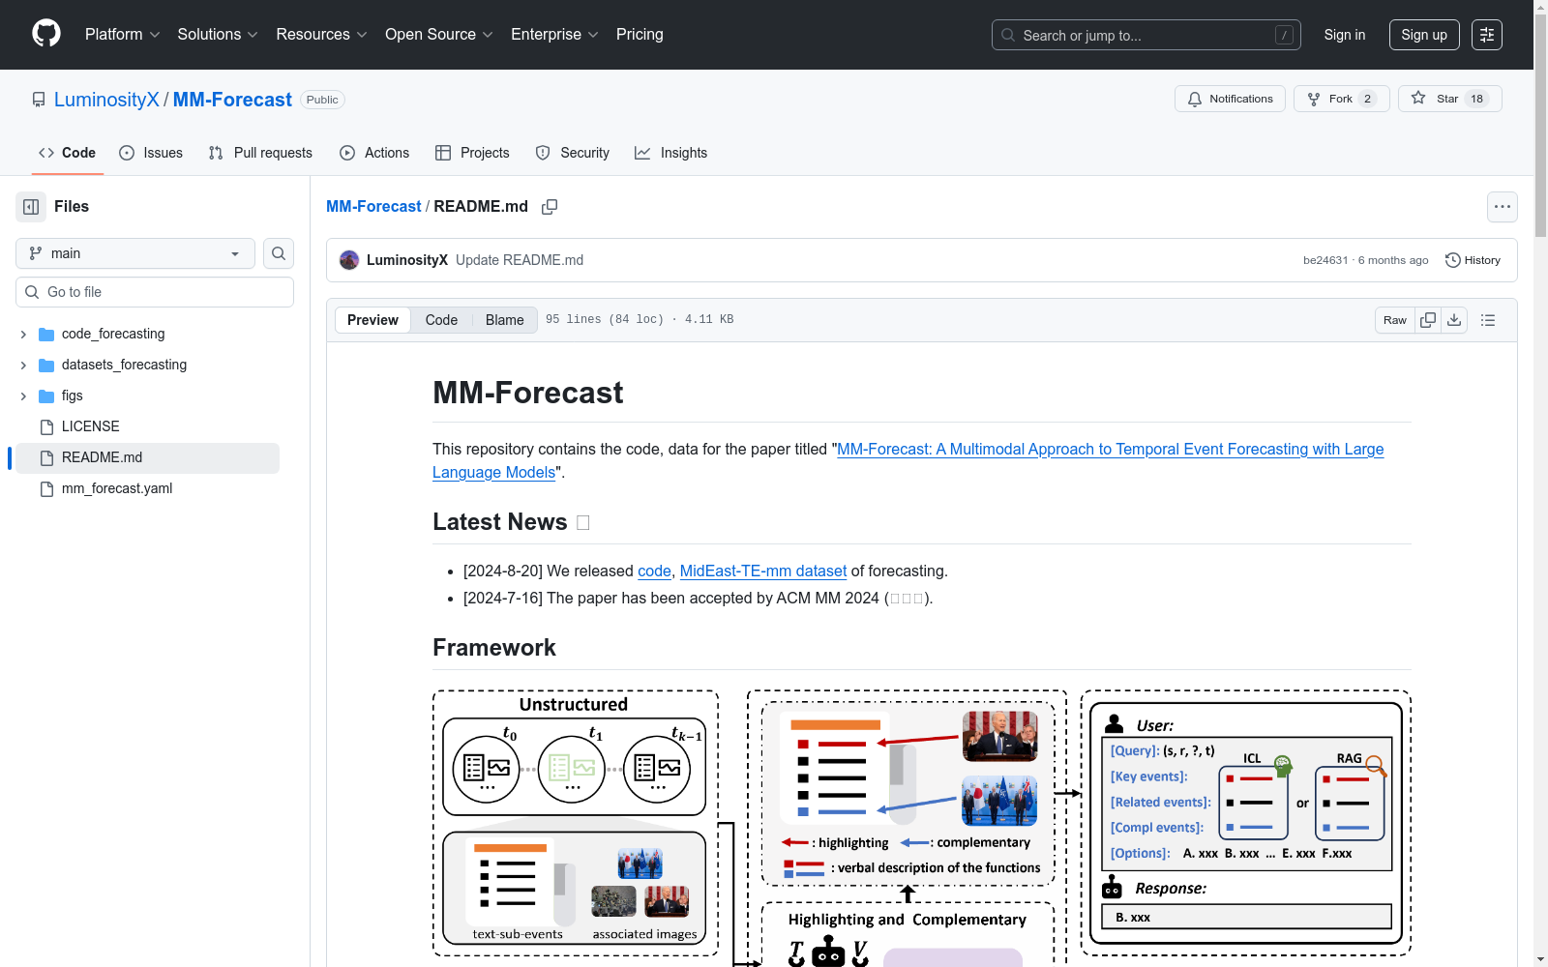Expand the code_forecasting folder

[x=23, y=335]
